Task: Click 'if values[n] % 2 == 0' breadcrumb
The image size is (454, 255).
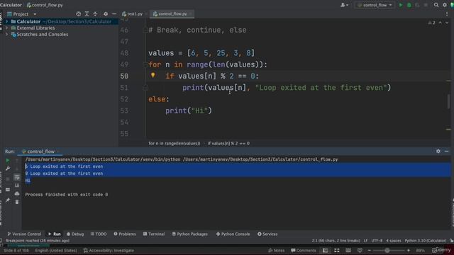Action: pyautogui.click(x=228, y=143)
